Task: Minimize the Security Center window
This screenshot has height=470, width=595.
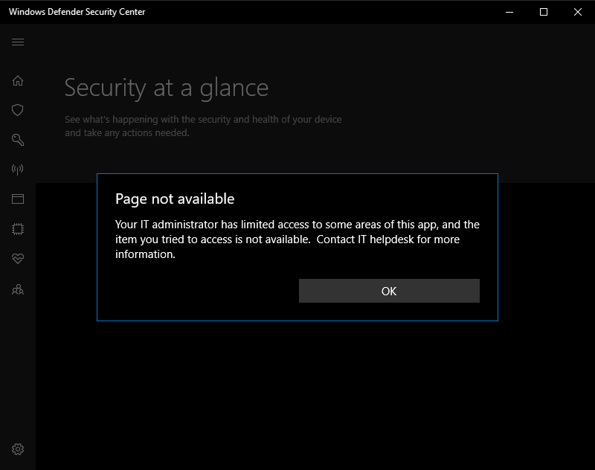Action: [x=509, y=12]
